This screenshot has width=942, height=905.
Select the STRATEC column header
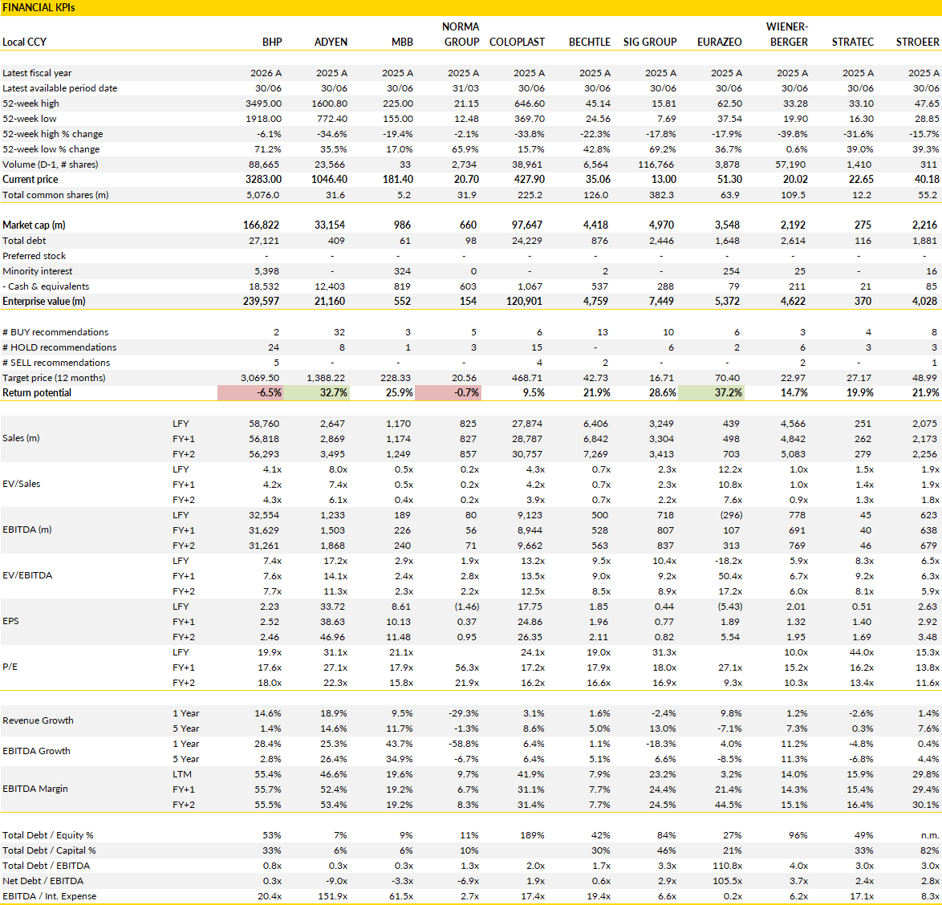pos(852,42)
